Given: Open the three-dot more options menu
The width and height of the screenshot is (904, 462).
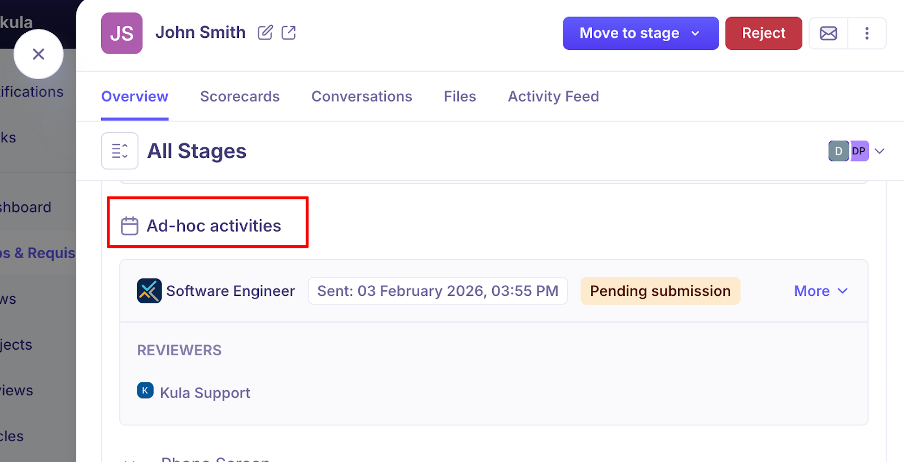Looking at the screenshot, I should pyautogui.click(x=867, y=33).
